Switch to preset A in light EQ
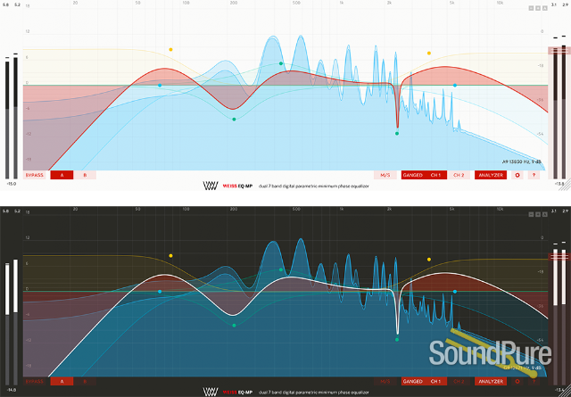571x397 pixels. (62, 176)
